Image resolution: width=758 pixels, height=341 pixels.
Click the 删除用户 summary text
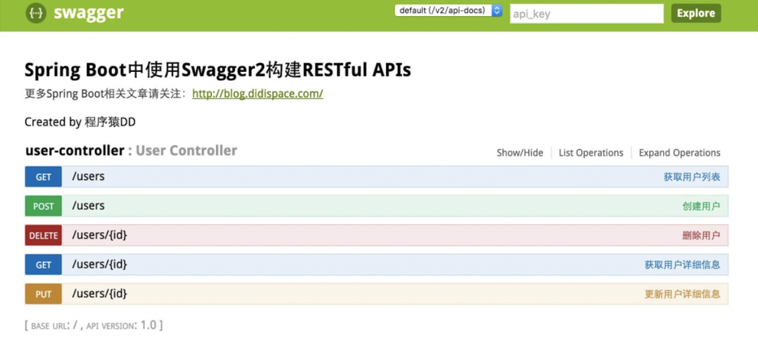(x=701, y=235)
